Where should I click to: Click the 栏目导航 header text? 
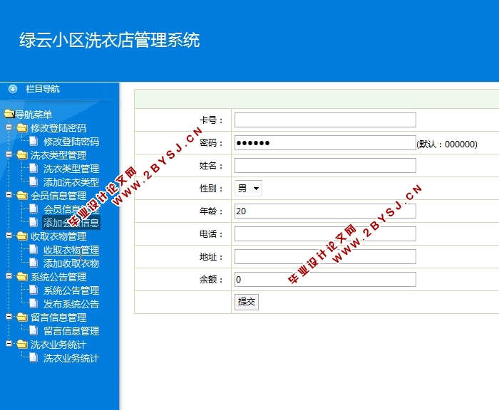point(43,89)
